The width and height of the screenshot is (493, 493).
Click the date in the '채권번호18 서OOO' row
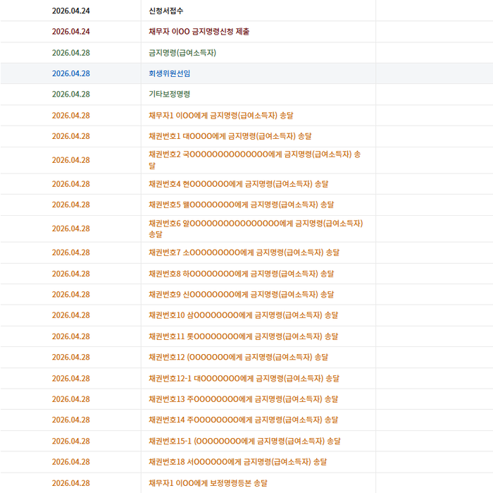pos(70,462)
